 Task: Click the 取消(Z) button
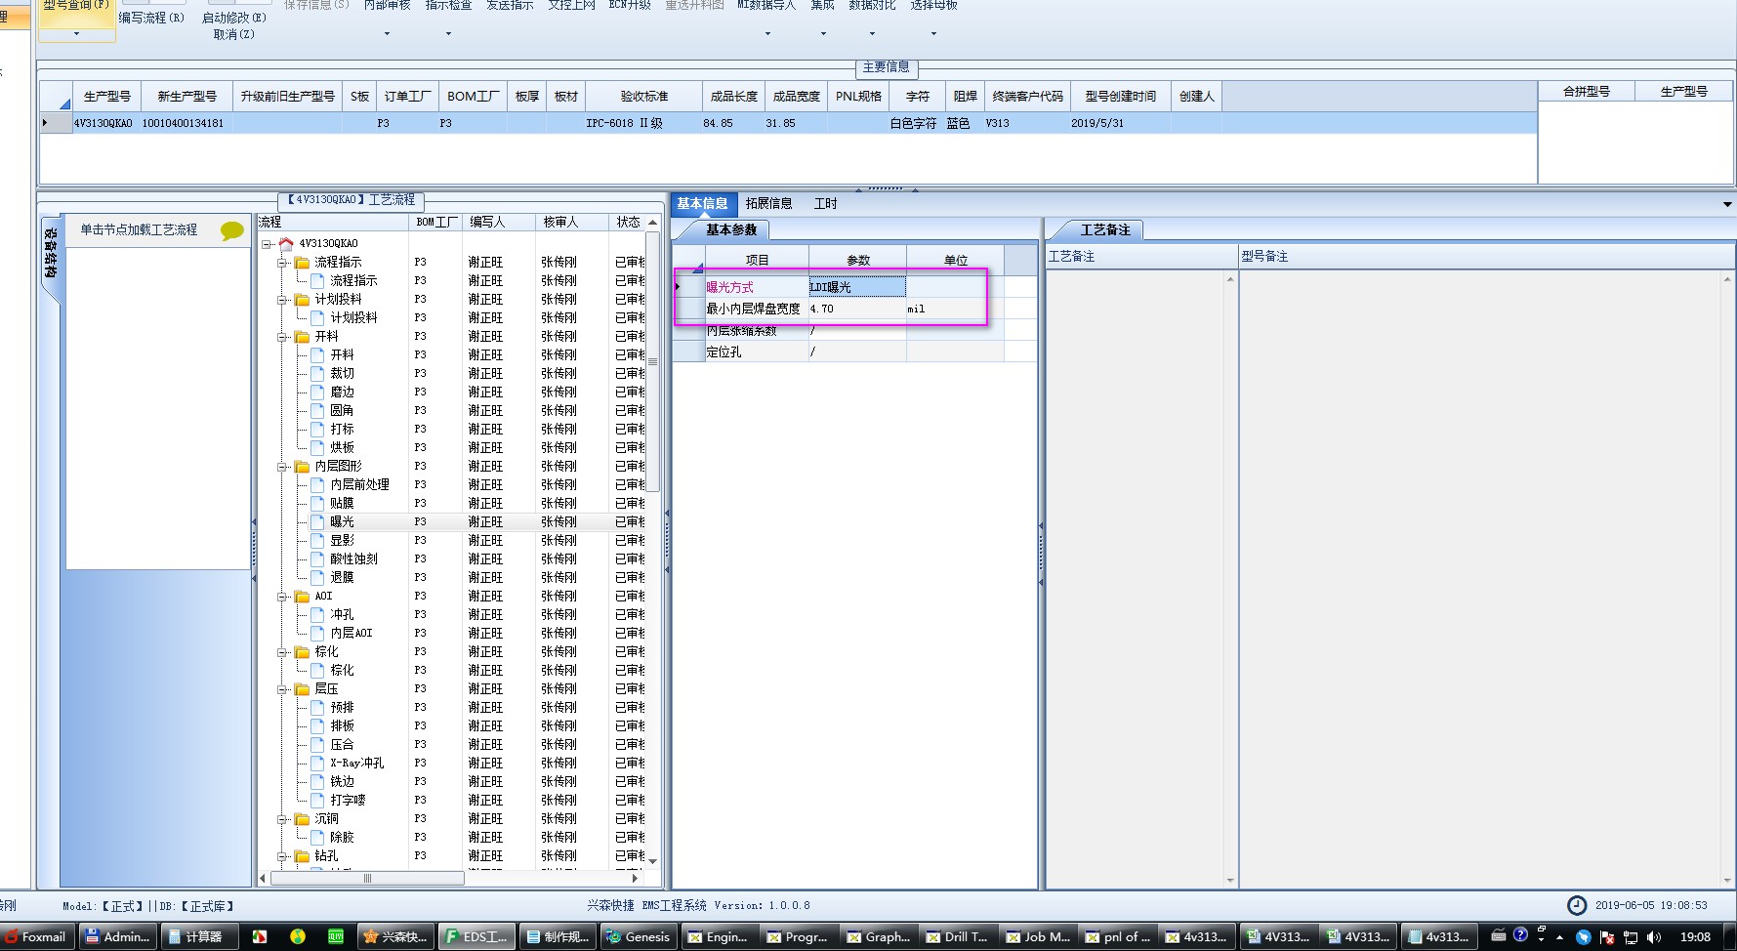[233, 35]
